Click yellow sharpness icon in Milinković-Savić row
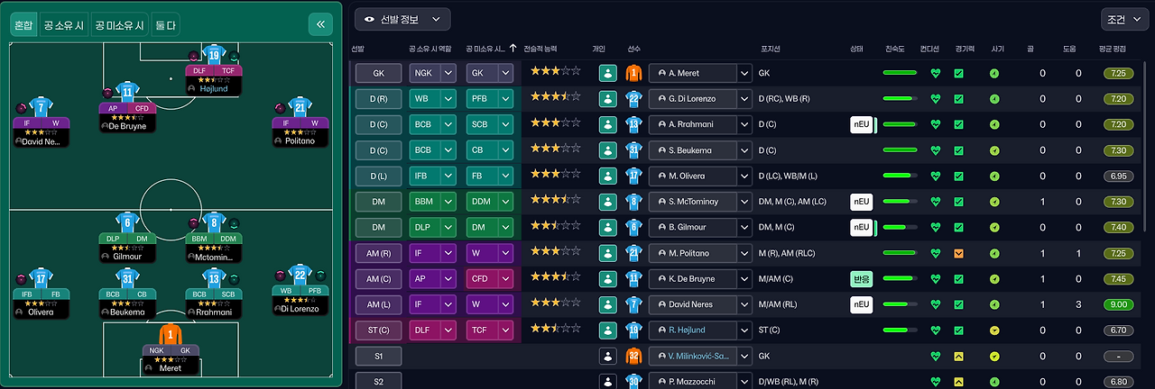 point(959,357)
